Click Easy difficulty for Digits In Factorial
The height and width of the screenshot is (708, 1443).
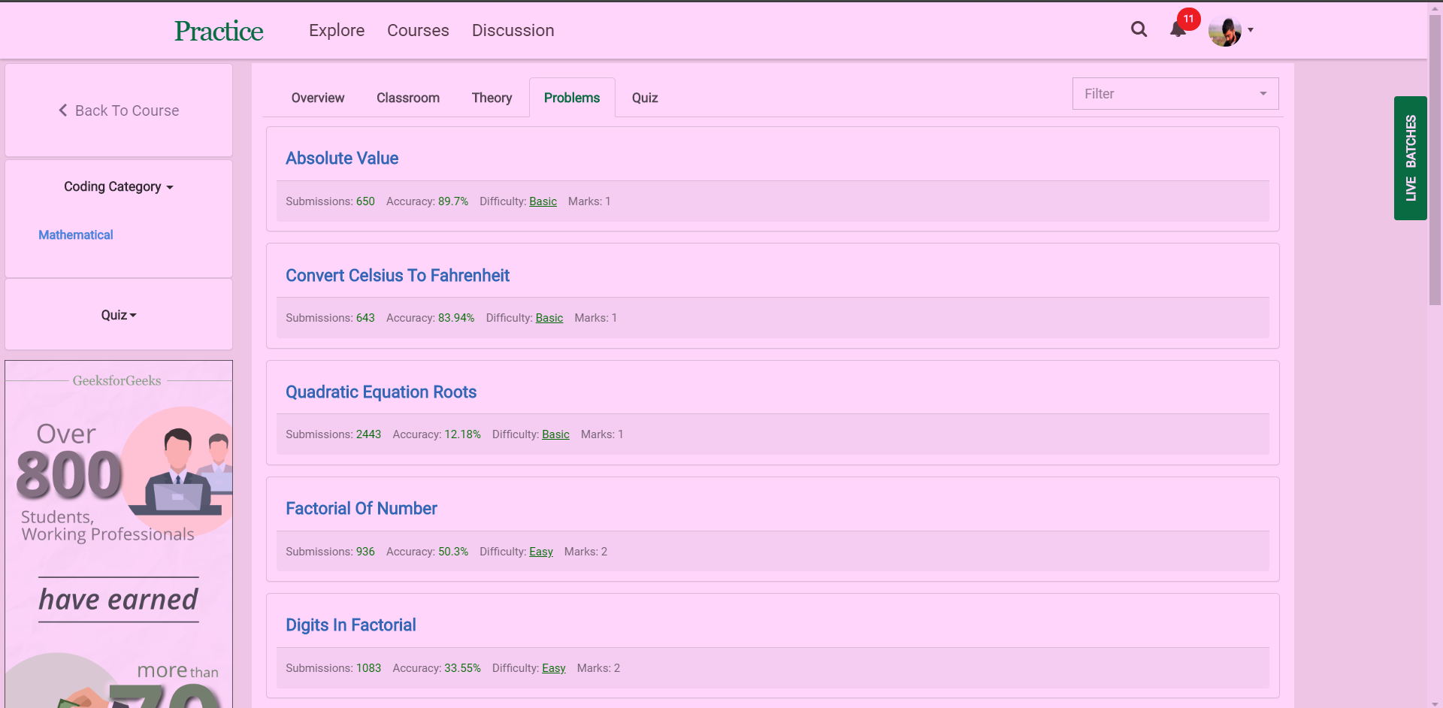click(x=554, y=668)
